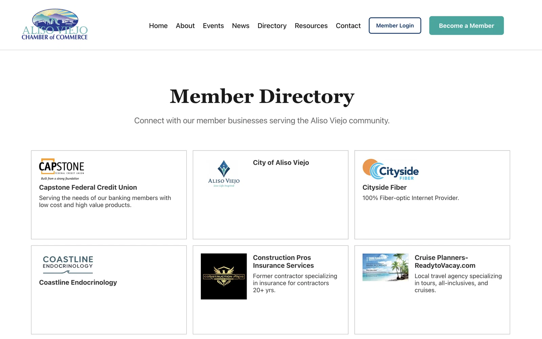Click the "Former contractor specializing" description text

point(295,283)
